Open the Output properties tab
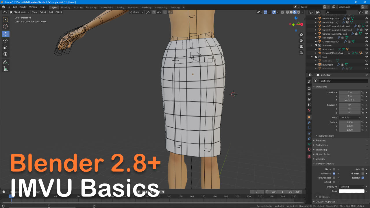Screen dimensions: 370x208 pyautogui.click(x=309, y=94)
